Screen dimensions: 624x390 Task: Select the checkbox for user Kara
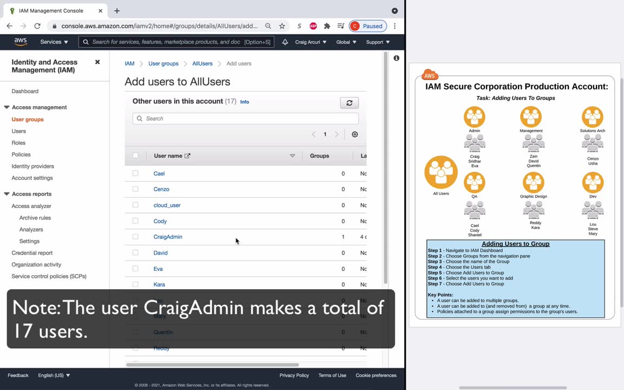[135, 284]
